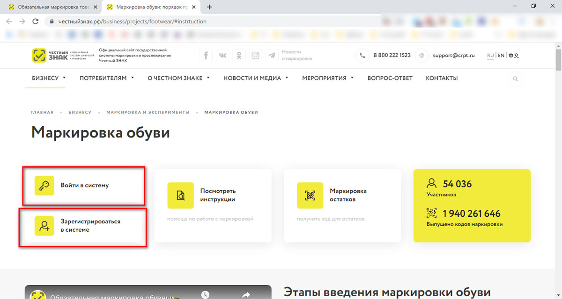This screenshot has height=299, width=562.
Task: Switch site language to EN
Action: pyautogui.click(x=501, y=56)
